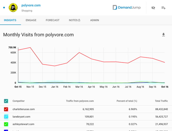Click the 88,432,840 total traffic value

coord(161,109)
